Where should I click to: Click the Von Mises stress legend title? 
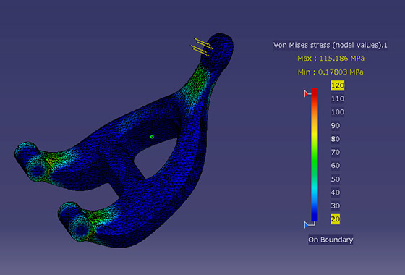click(331, 45)
